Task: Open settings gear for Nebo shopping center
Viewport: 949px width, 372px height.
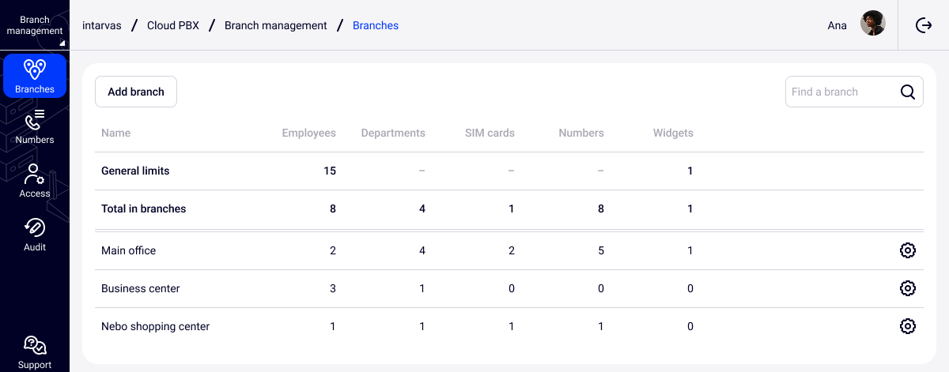Action: tap(908, 326)
